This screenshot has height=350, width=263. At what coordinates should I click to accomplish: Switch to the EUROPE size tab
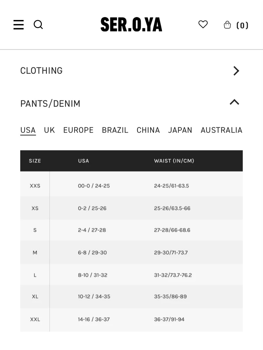point(78,130)
